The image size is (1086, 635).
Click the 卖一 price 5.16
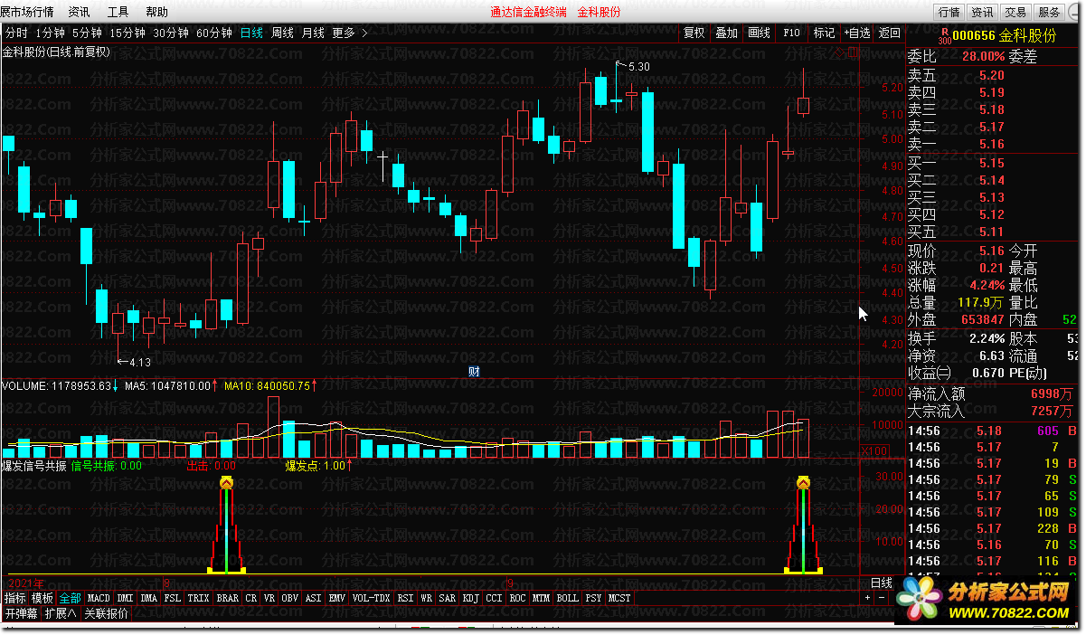991,145
